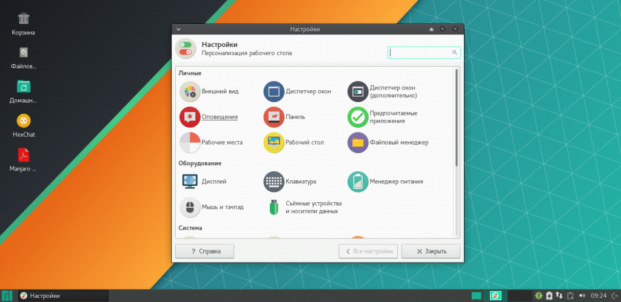Click the Справка help button
The image size is (621, 302).
point(205,251)
